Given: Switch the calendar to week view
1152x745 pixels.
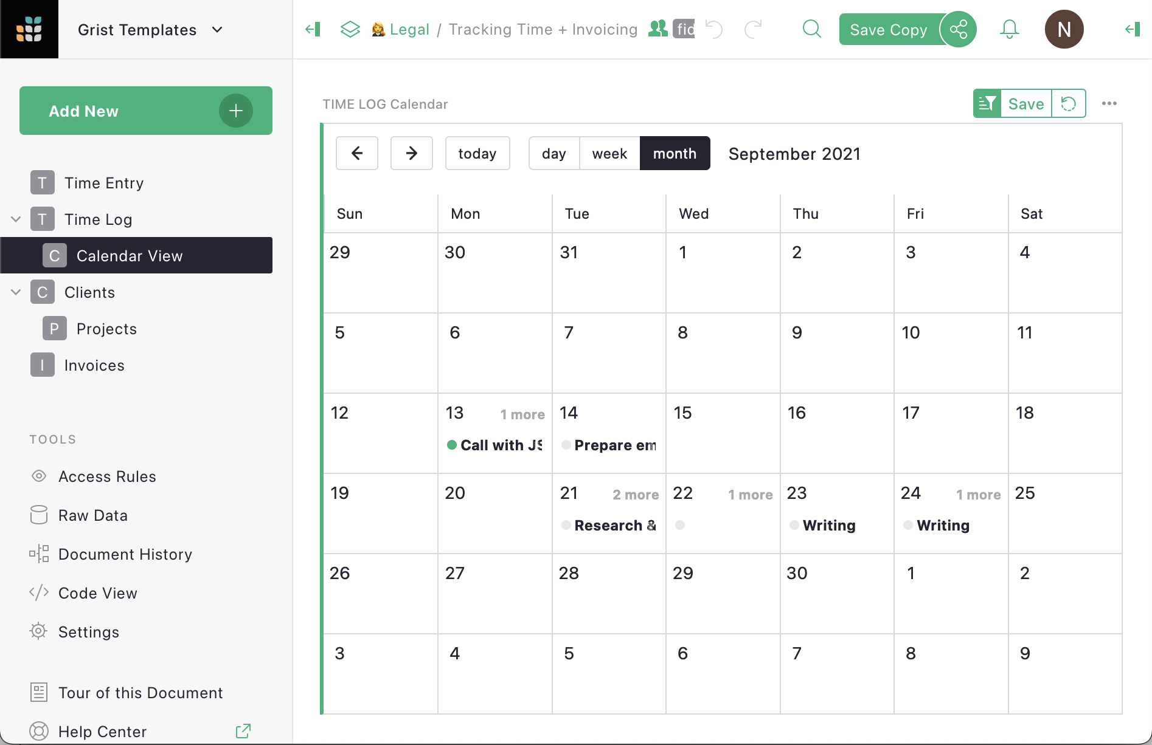Looking at the screenshot, I should 609,153.
